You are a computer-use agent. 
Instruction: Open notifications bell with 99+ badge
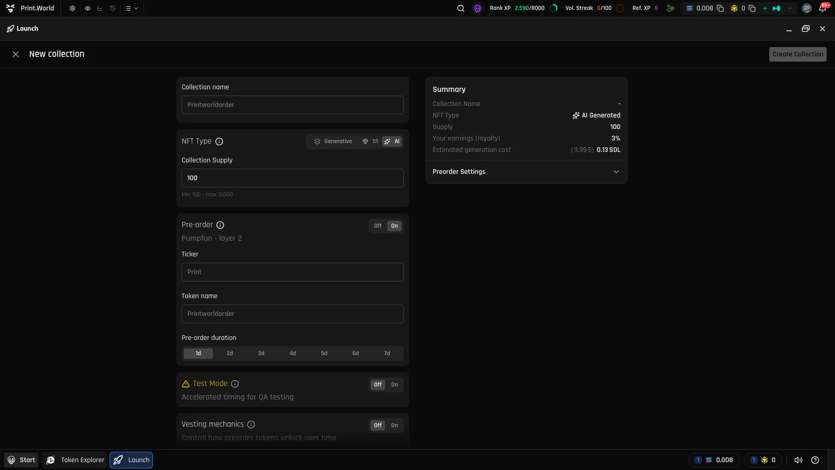(x=823, y=8)
